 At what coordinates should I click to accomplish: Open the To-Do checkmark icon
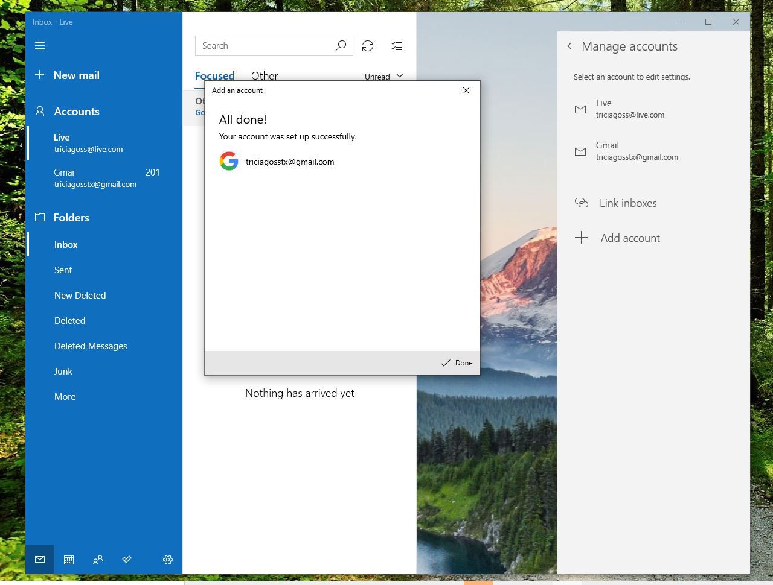pyautogui.click(x=127, y=560)
